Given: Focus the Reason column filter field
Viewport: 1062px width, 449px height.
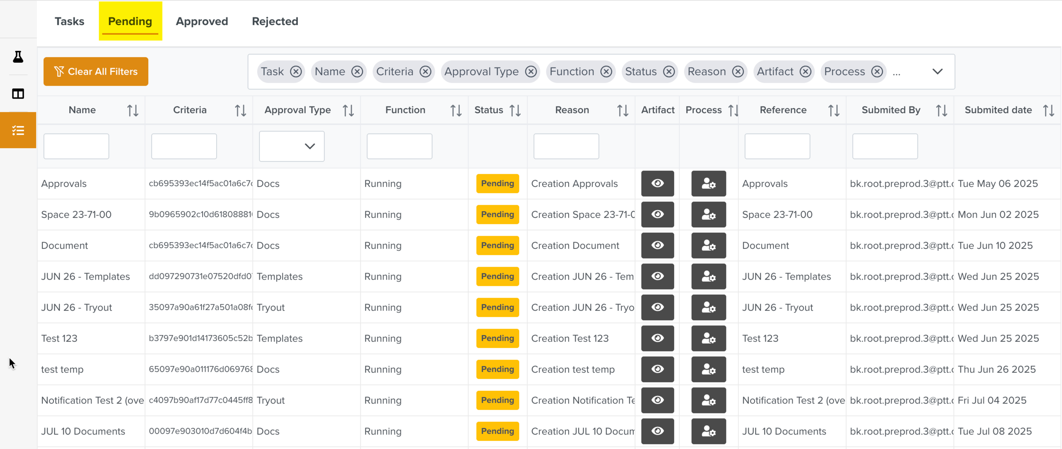Looking at the screenshot, I should point(566,146).
